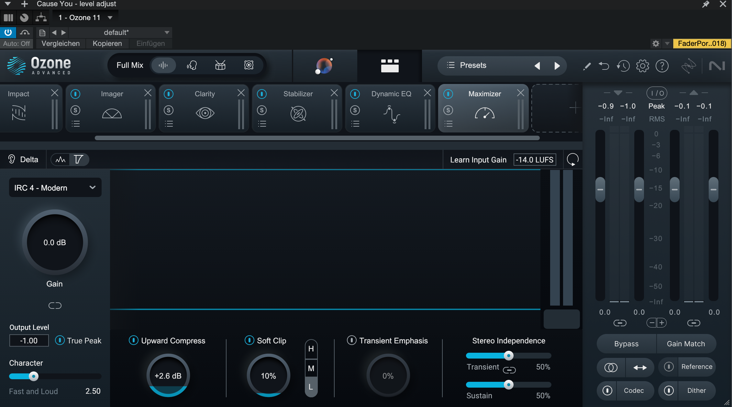Open the default* preset dropdown
The image size is (732, 407).
pos(120,32)
